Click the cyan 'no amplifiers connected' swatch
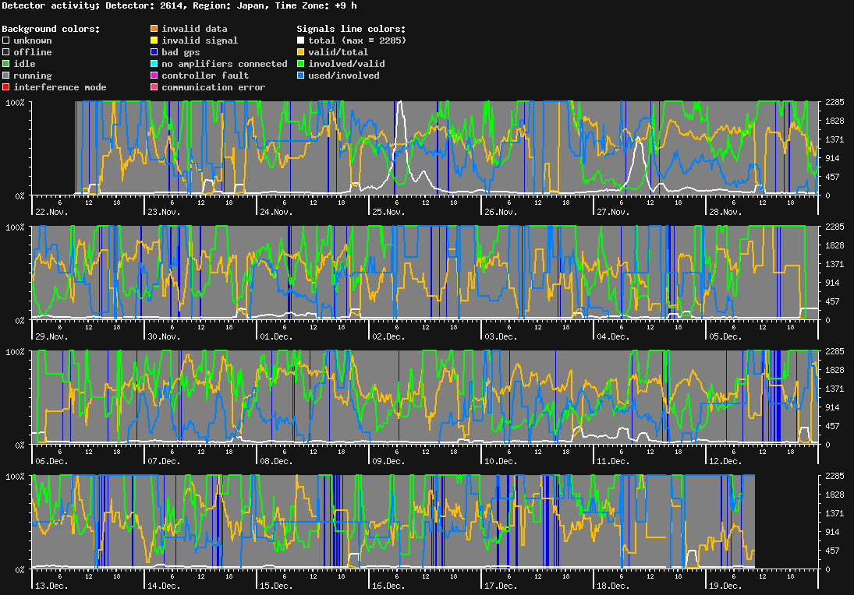The image size is (854, 595). point(154,64)
